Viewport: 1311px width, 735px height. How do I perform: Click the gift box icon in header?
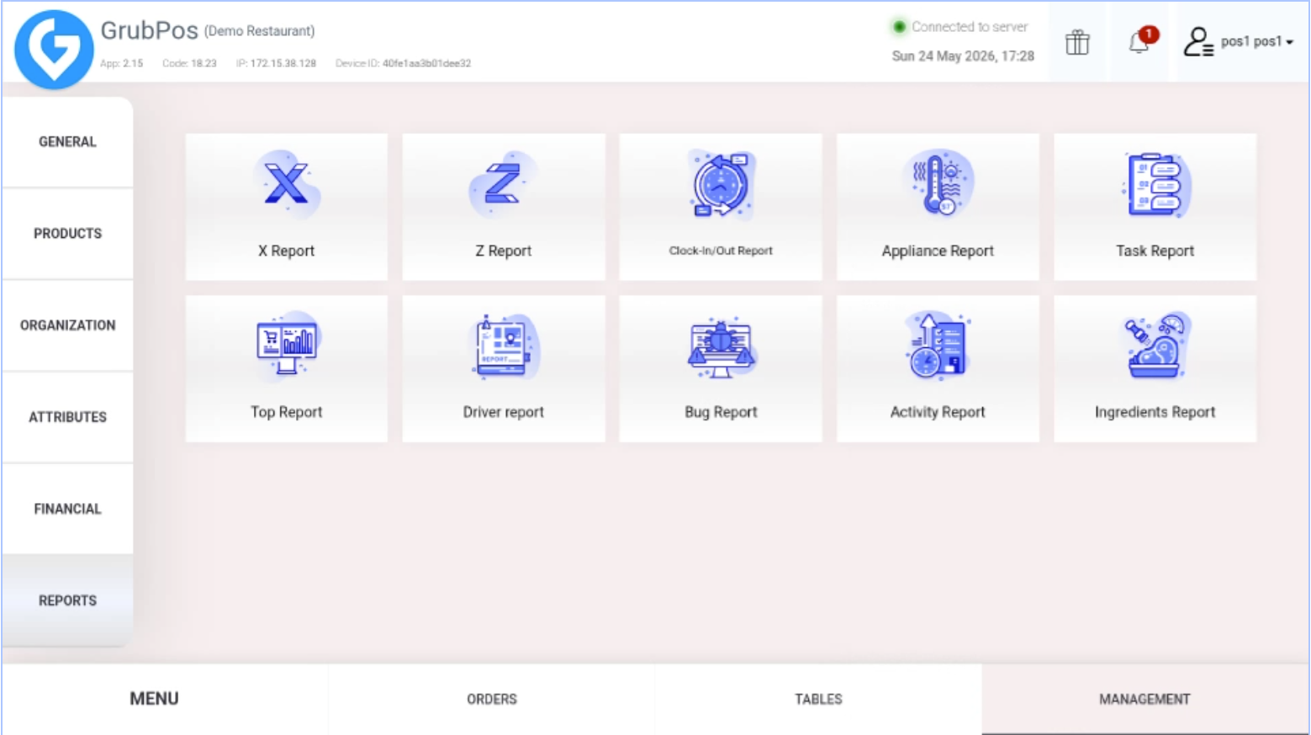(1077, 42)
